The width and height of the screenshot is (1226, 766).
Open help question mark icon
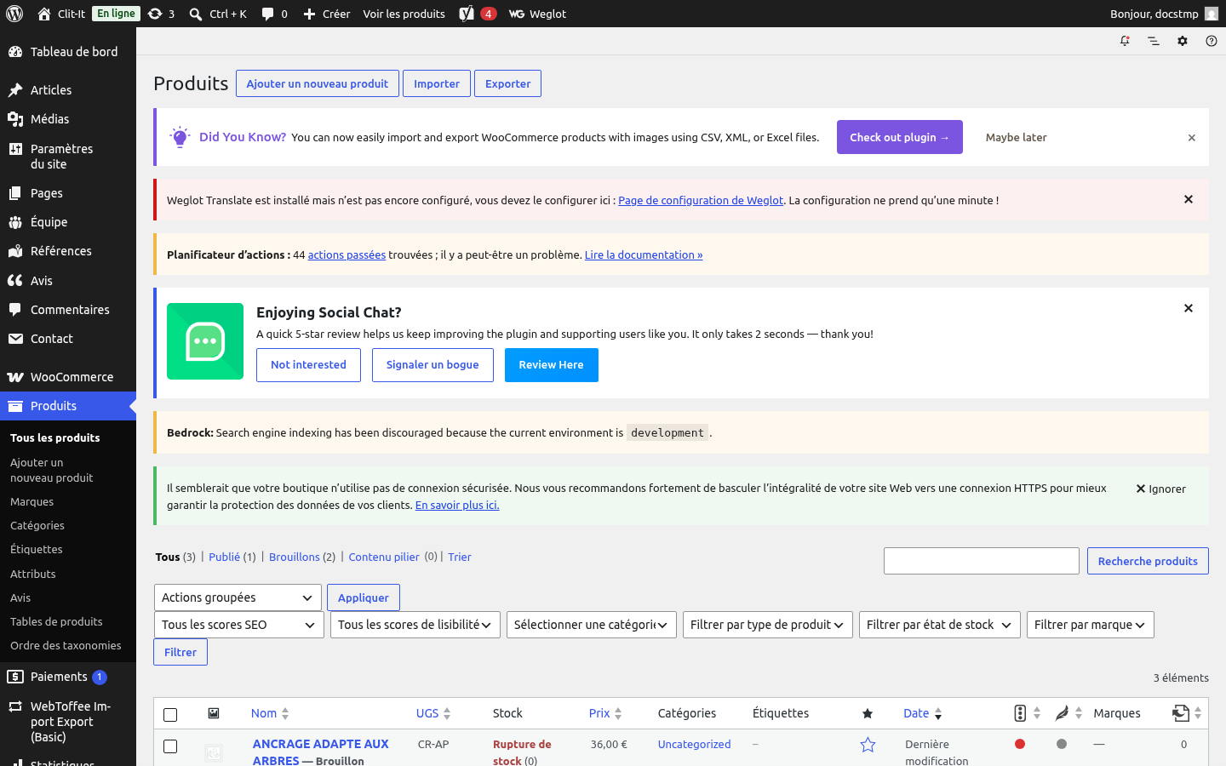point(1212,41)
